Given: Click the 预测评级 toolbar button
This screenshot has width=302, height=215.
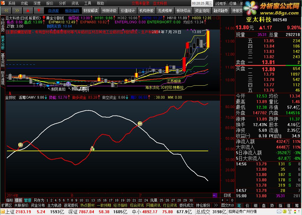Looking at the screenshot, I should (x=109, y=11).
